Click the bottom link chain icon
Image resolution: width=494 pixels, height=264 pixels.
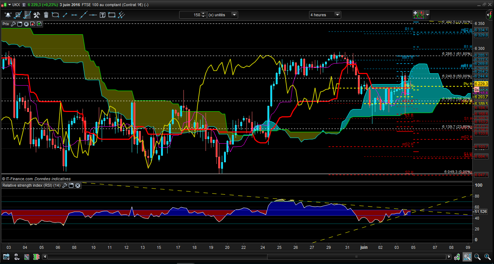[x=17, y=257]
